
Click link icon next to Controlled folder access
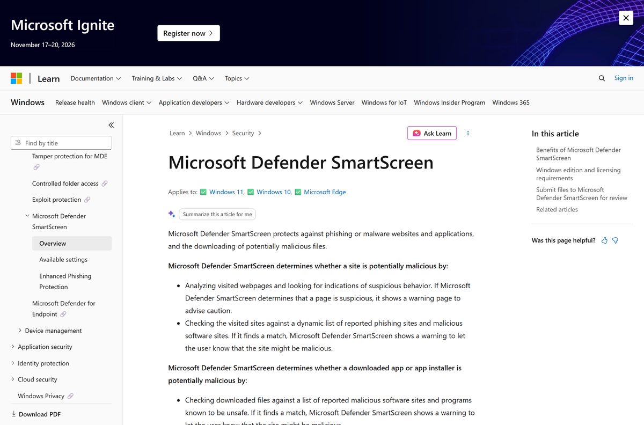click(105, 184)
